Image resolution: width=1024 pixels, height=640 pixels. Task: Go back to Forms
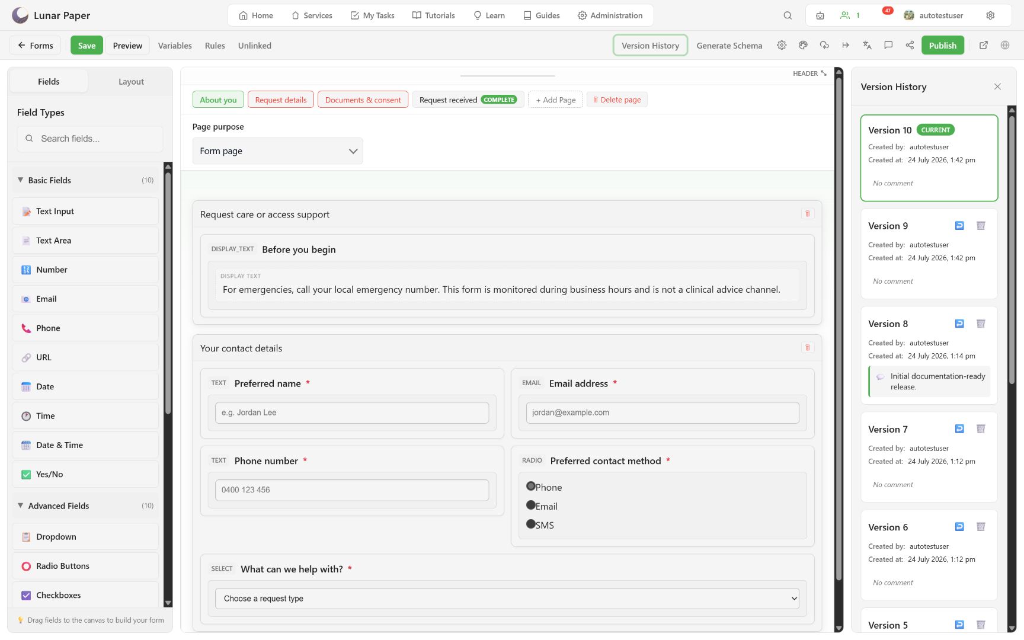pyautogui.click(x=36, y=45)
